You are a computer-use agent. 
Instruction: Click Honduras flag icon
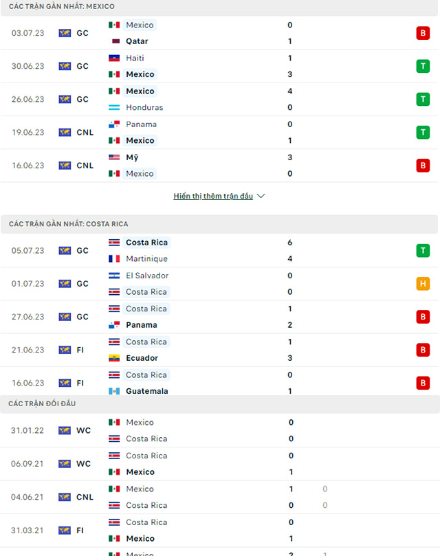pos(114,107)
